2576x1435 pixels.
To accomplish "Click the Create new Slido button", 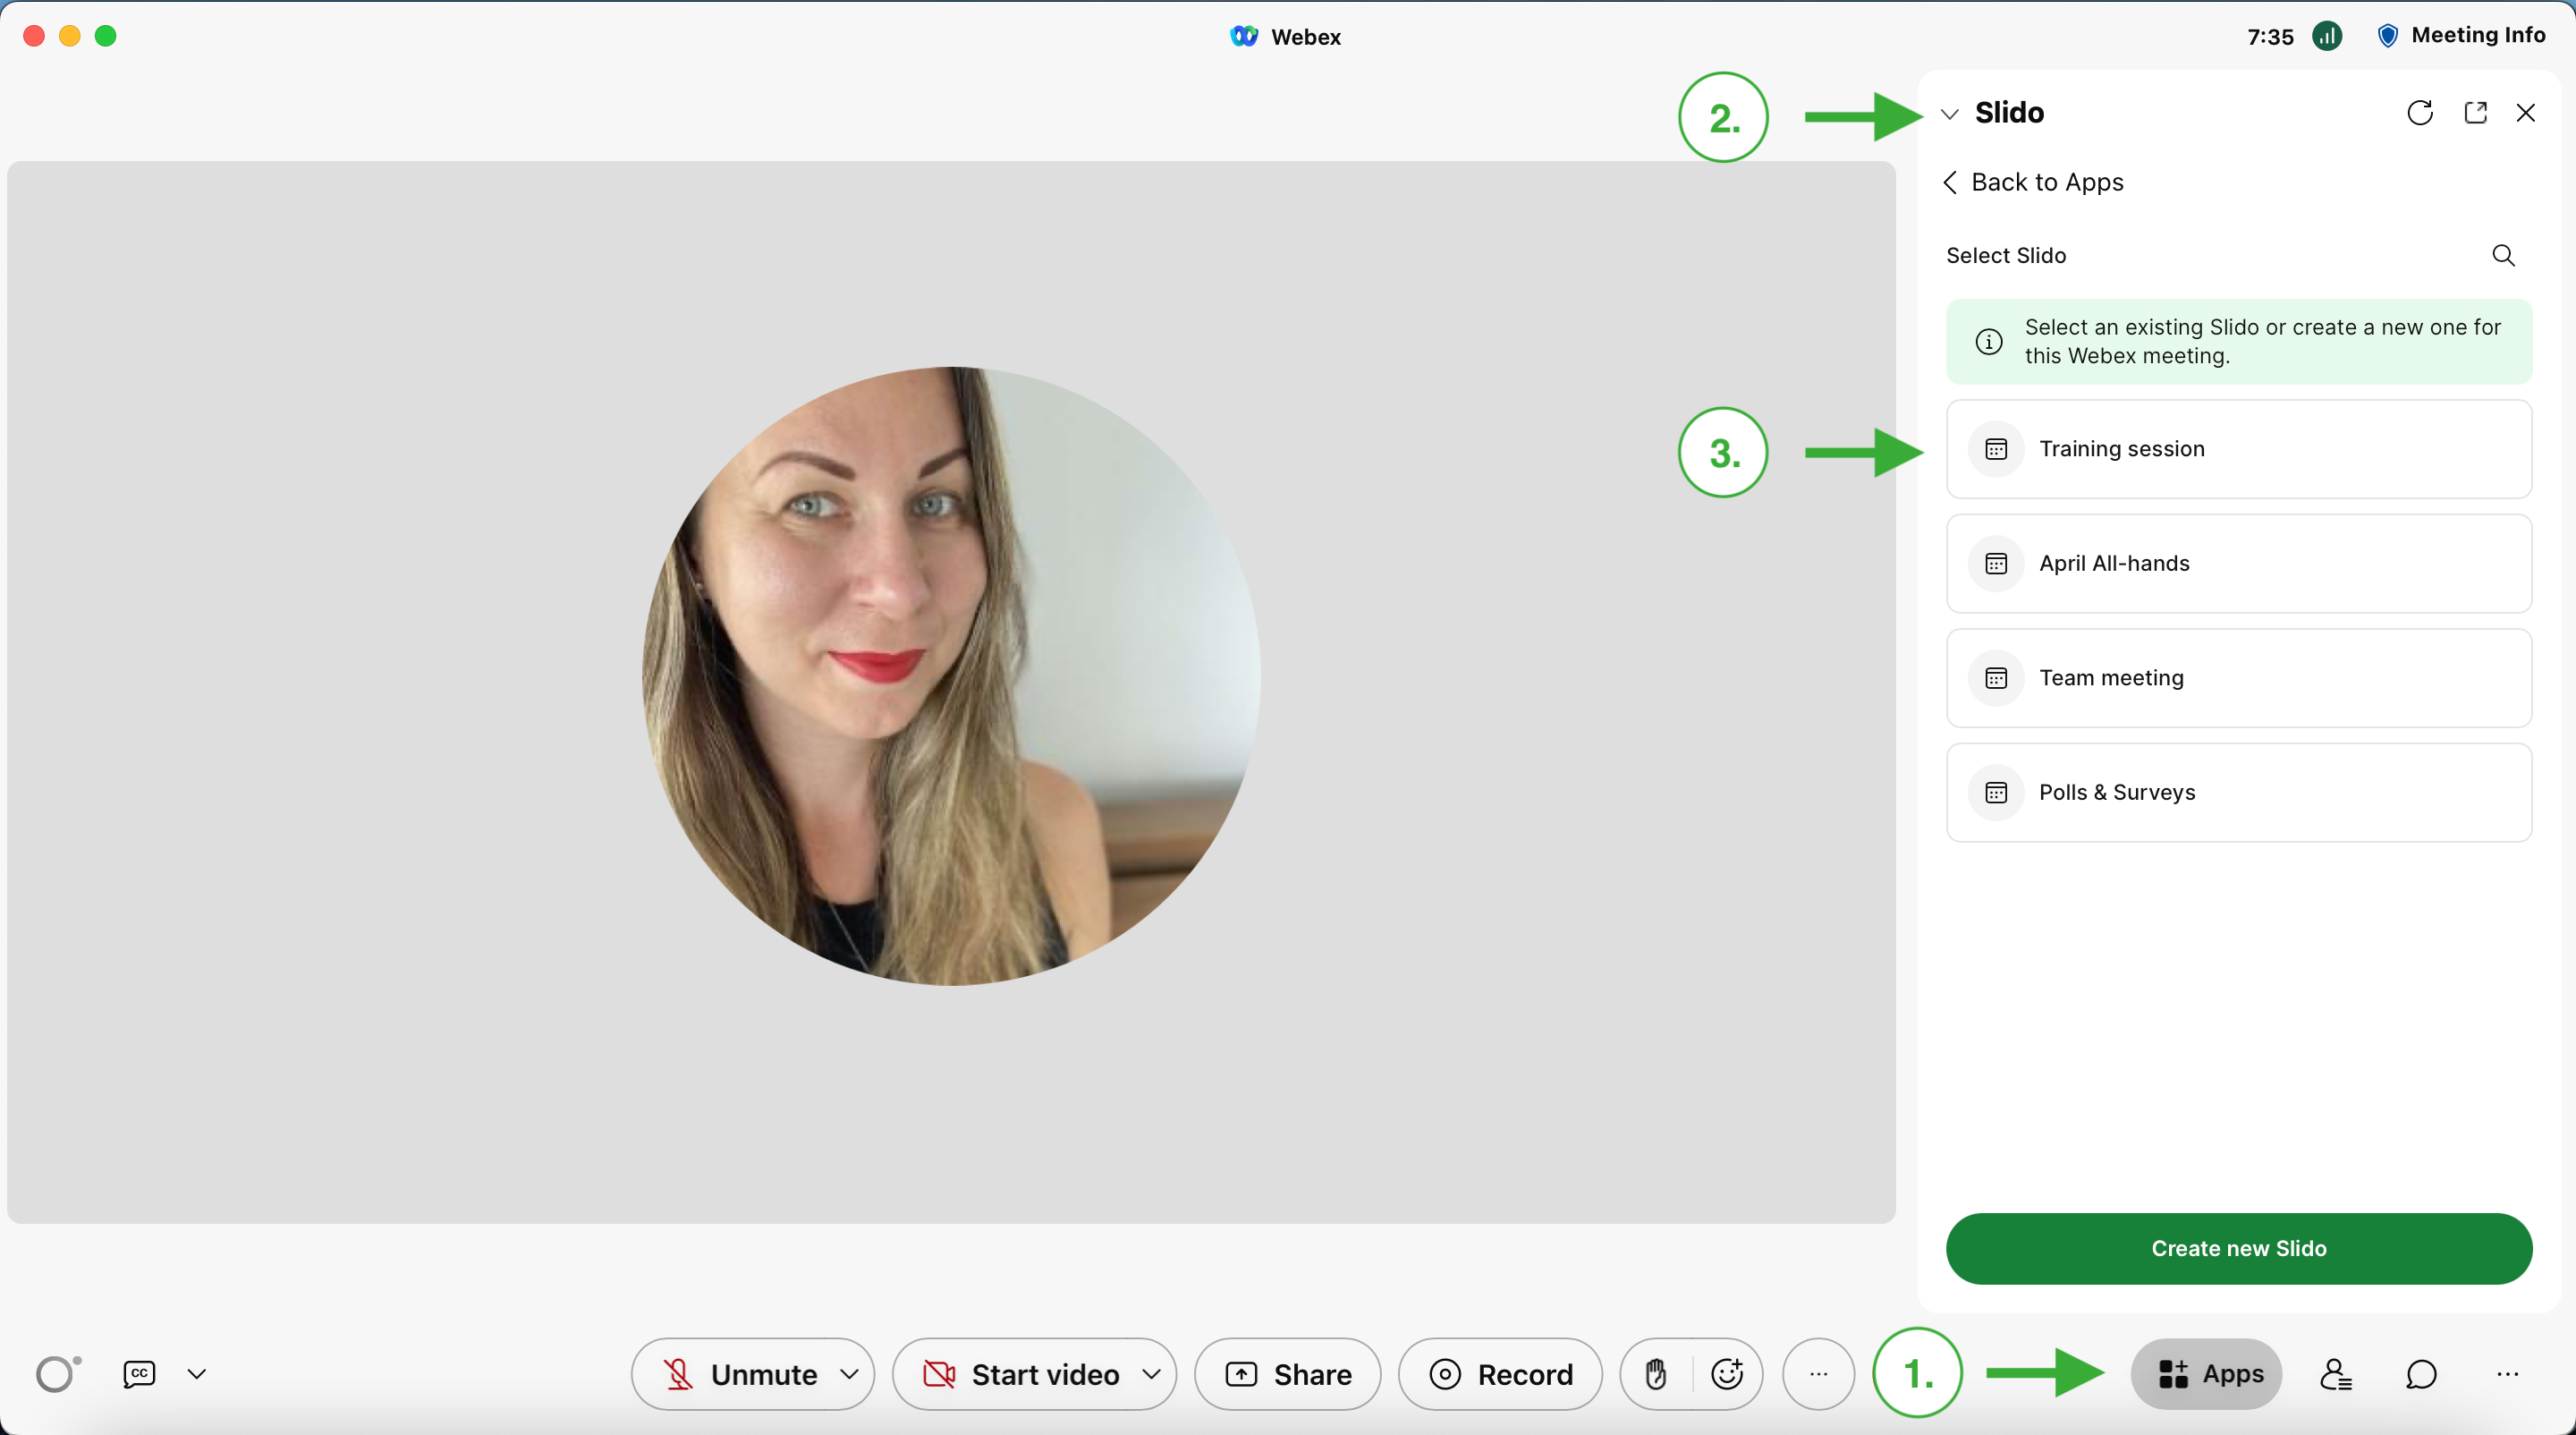I will [2239, 1248].
